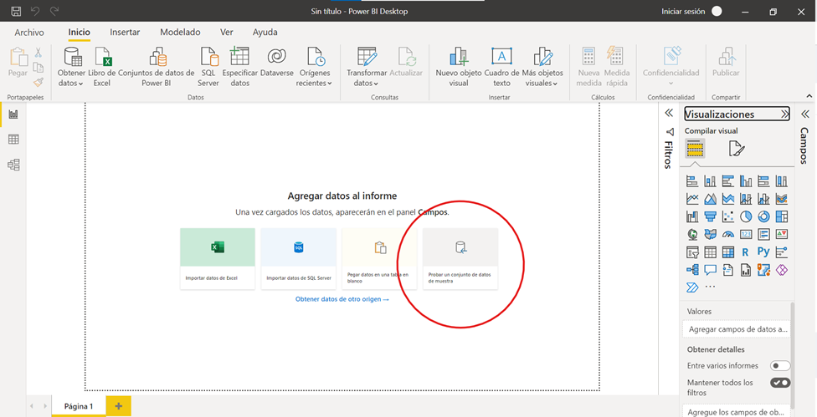Select the Format page brush icon
Screen dimensions: 817x417
737,150
